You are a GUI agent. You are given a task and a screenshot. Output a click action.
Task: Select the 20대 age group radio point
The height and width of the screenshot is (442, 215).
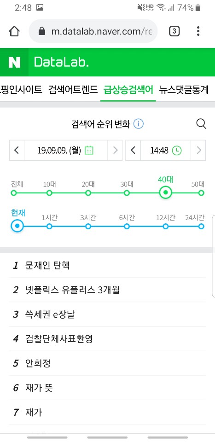pos(88,193)
